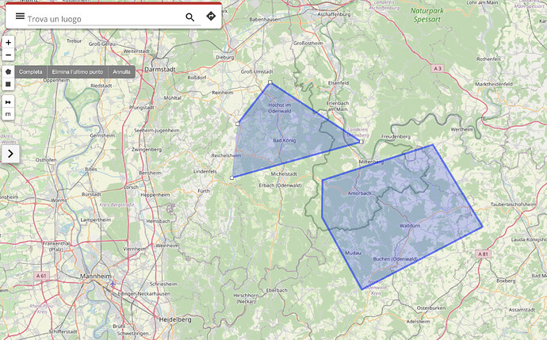Image resolution: width=547 pixels, height=340 pixels.
Task: Click the Höchst im Odenwald label
Action: tap(279, 108)
